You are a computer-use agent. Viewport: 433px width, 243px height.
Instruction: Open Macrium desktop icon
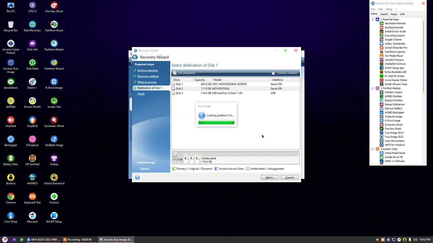click(32, 218)
